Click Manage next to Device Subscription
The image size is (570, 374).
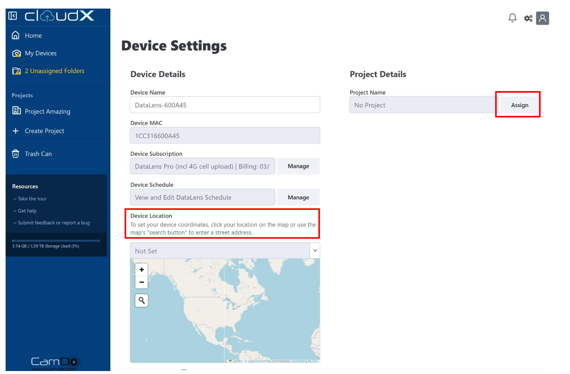tap(298, 166)
